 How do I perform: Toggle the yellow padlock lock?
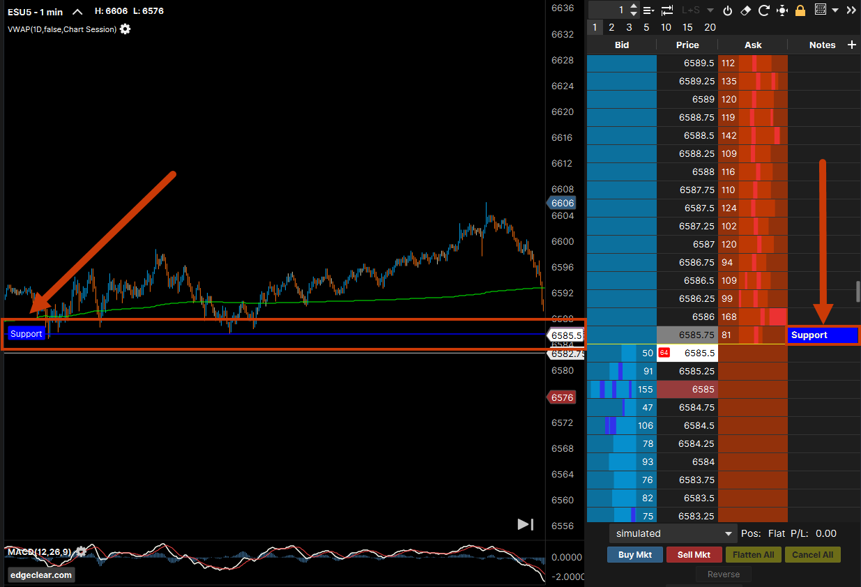[x=800, y=10]
